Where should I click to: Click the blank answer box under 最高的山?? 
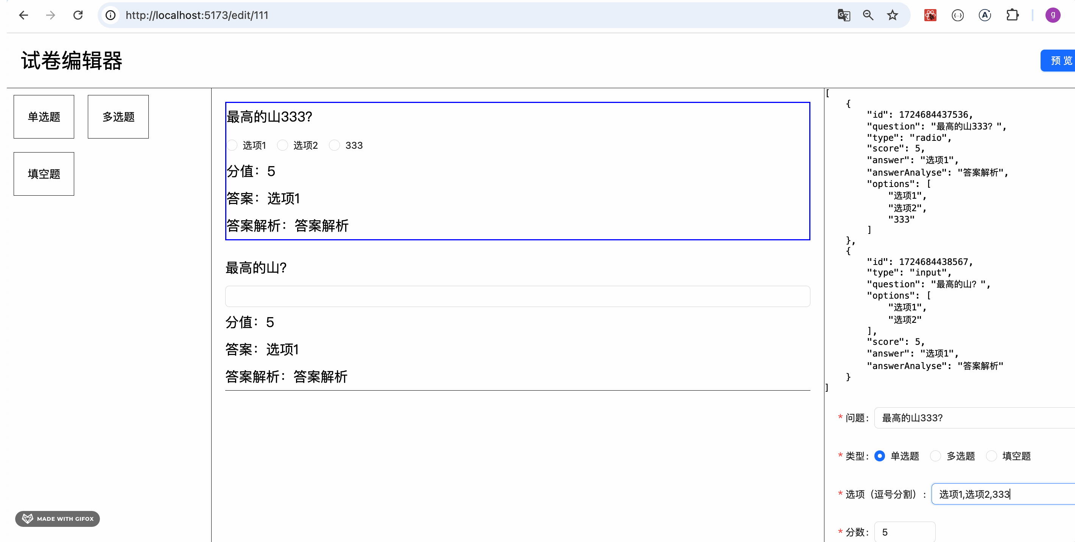pyautogui.click(x=517, y=296)
